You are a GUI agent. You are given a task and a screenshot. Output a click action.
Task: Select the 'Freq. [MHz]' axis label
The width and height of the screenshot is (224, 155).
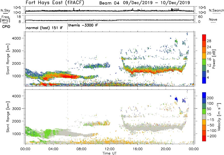[x=5, y=19]
